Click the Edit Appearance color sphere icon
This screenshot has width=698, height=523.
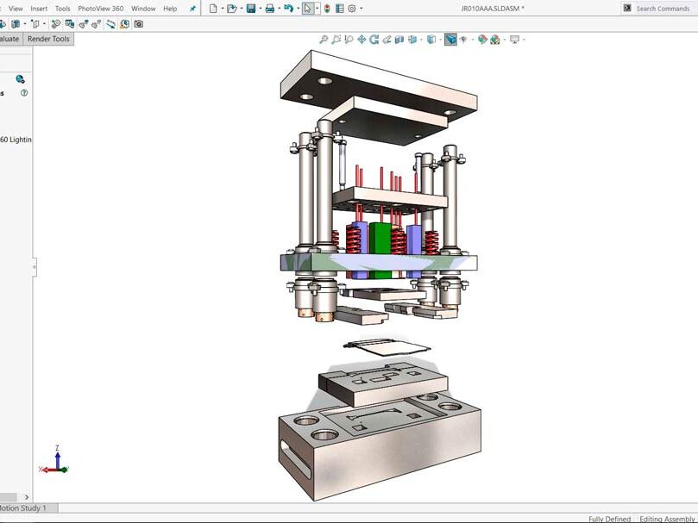tap(482, 40)
